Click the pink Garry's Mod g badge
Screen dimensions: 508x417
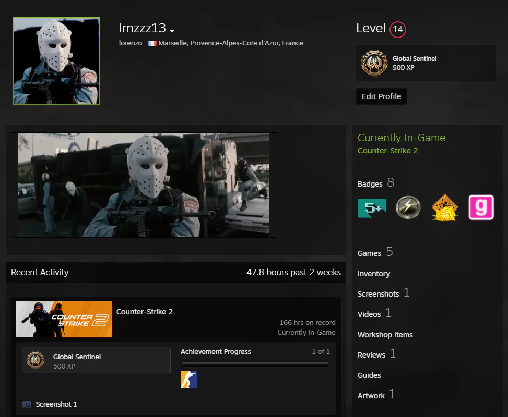point(481,207)
